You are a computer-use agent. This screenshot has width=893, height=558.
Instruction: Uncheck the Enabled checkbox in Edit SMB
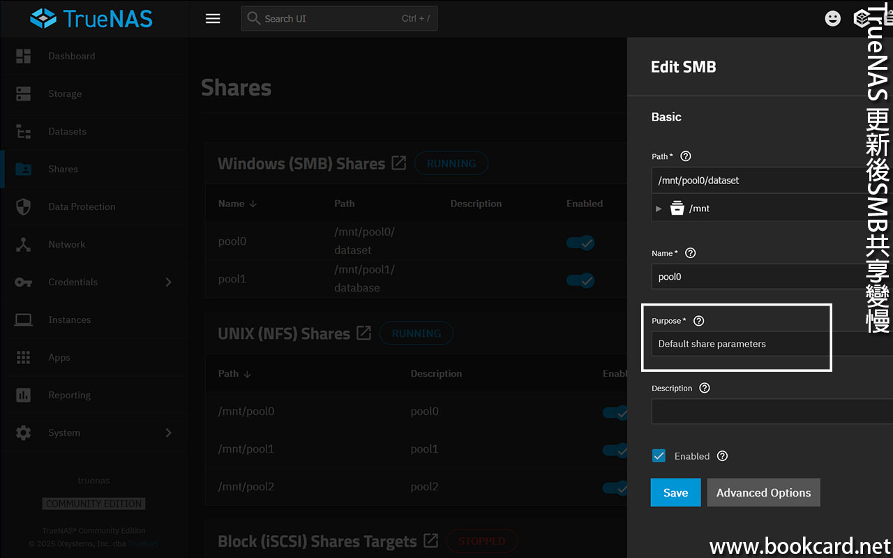tap(659, 455)
